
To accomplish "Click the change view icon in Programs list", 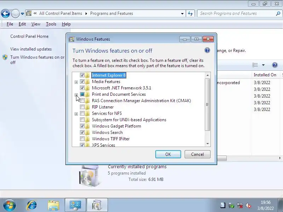I will click(255, 65).
